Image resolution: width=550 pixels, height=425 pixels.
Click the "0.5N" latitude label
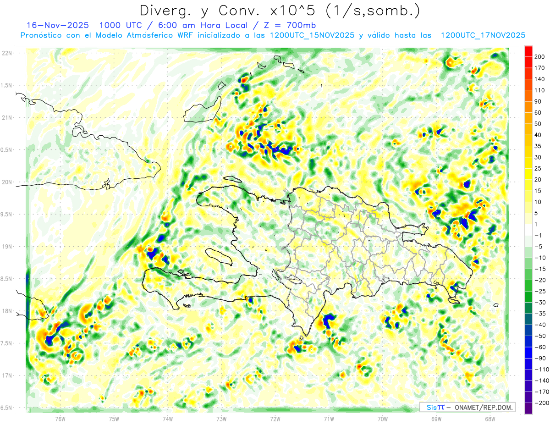pos(7,150)
